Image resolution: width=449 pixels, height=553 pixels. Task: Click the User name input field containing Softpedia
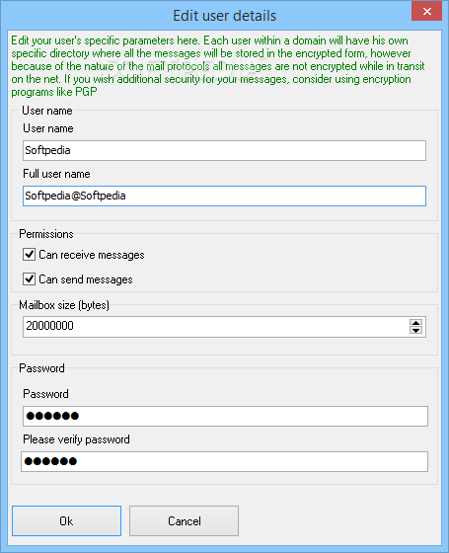pos(224,150)
